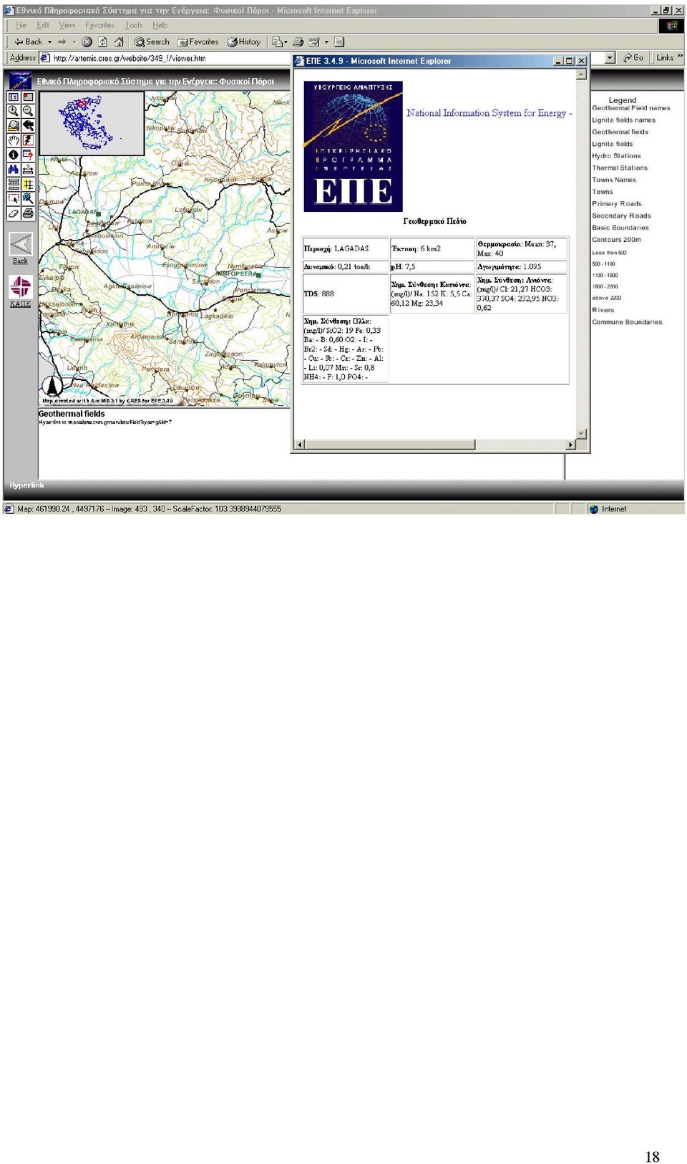The height and width of the screenshot is (1164, 687).
Task: Expand the Links toolbar chevron
Action: tap(680, 57)
